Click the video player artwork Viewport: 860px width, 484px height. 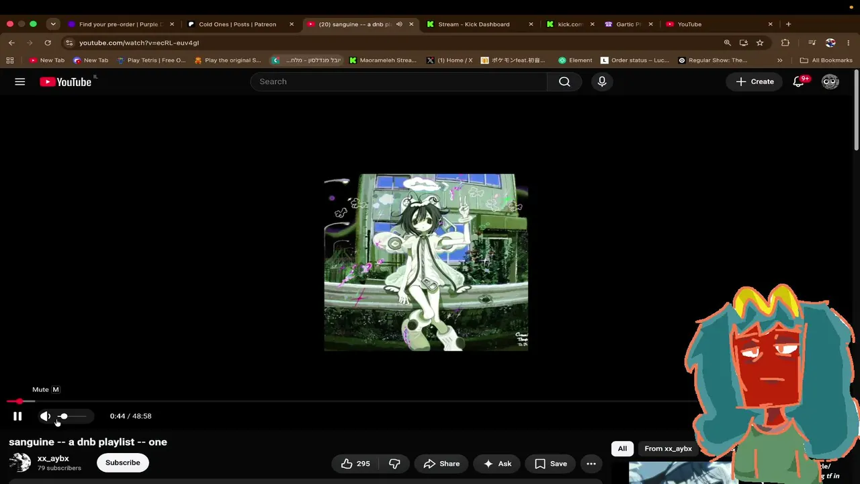coord(426,262)
